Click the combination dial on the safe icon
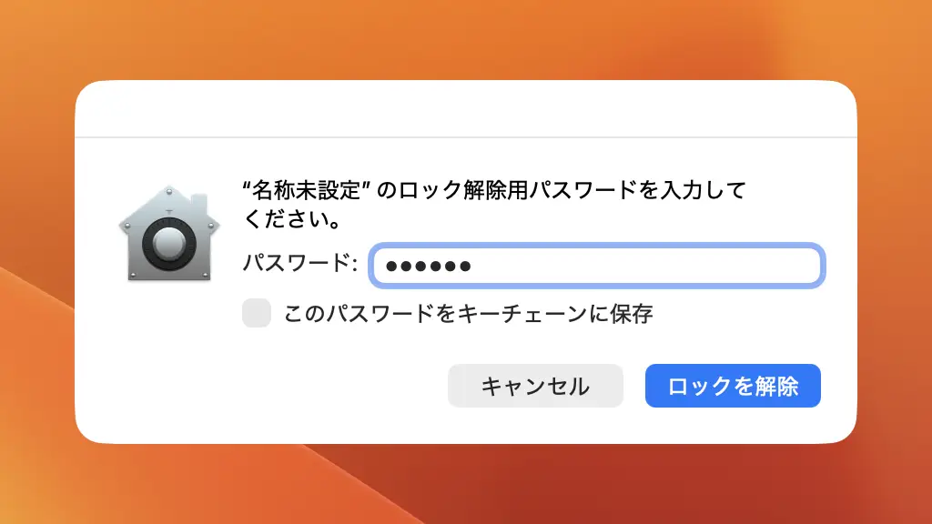This screenshot has height=524, width=932. (x=169, y=244)
